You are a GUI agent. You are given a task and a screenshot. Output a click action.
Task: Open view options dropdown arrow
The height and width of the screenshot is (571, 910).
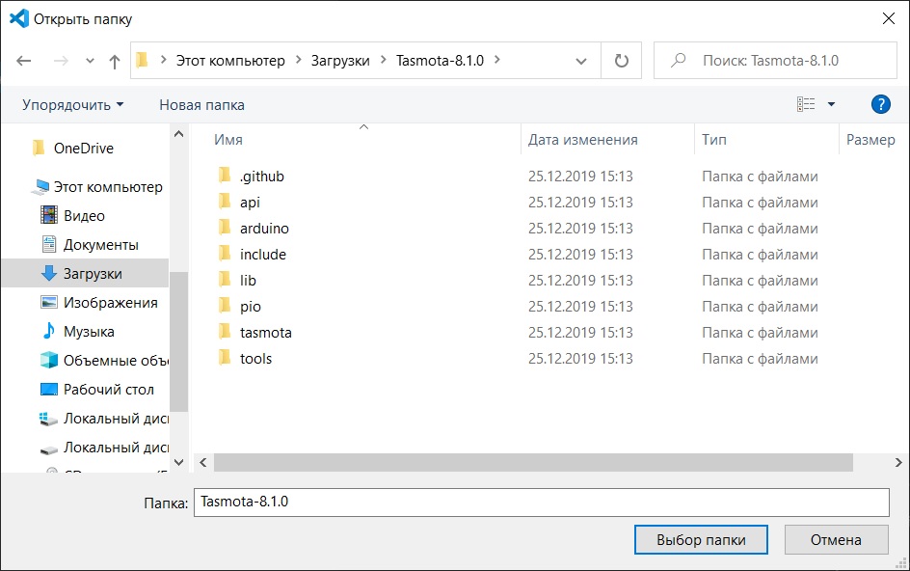click(831, 104)
